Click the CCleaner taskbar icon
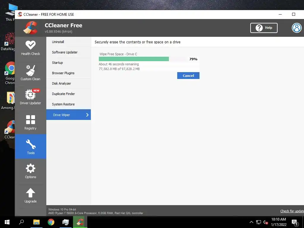 (x=80, y=222)
